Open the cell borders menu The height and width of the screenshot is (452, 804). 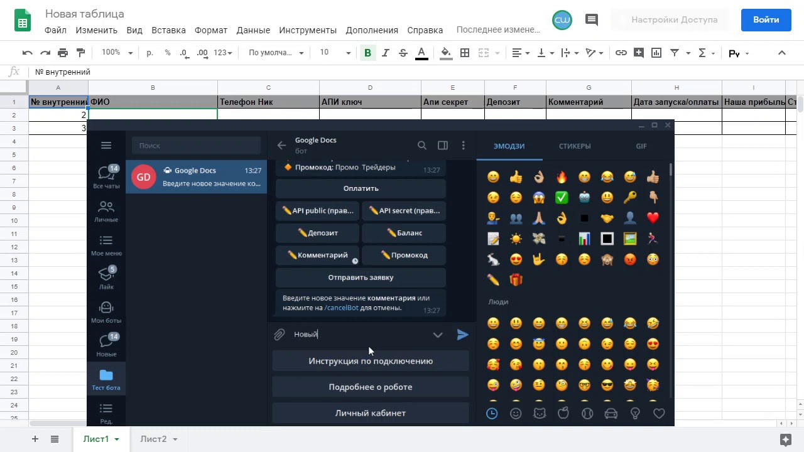tap(465, 53)
